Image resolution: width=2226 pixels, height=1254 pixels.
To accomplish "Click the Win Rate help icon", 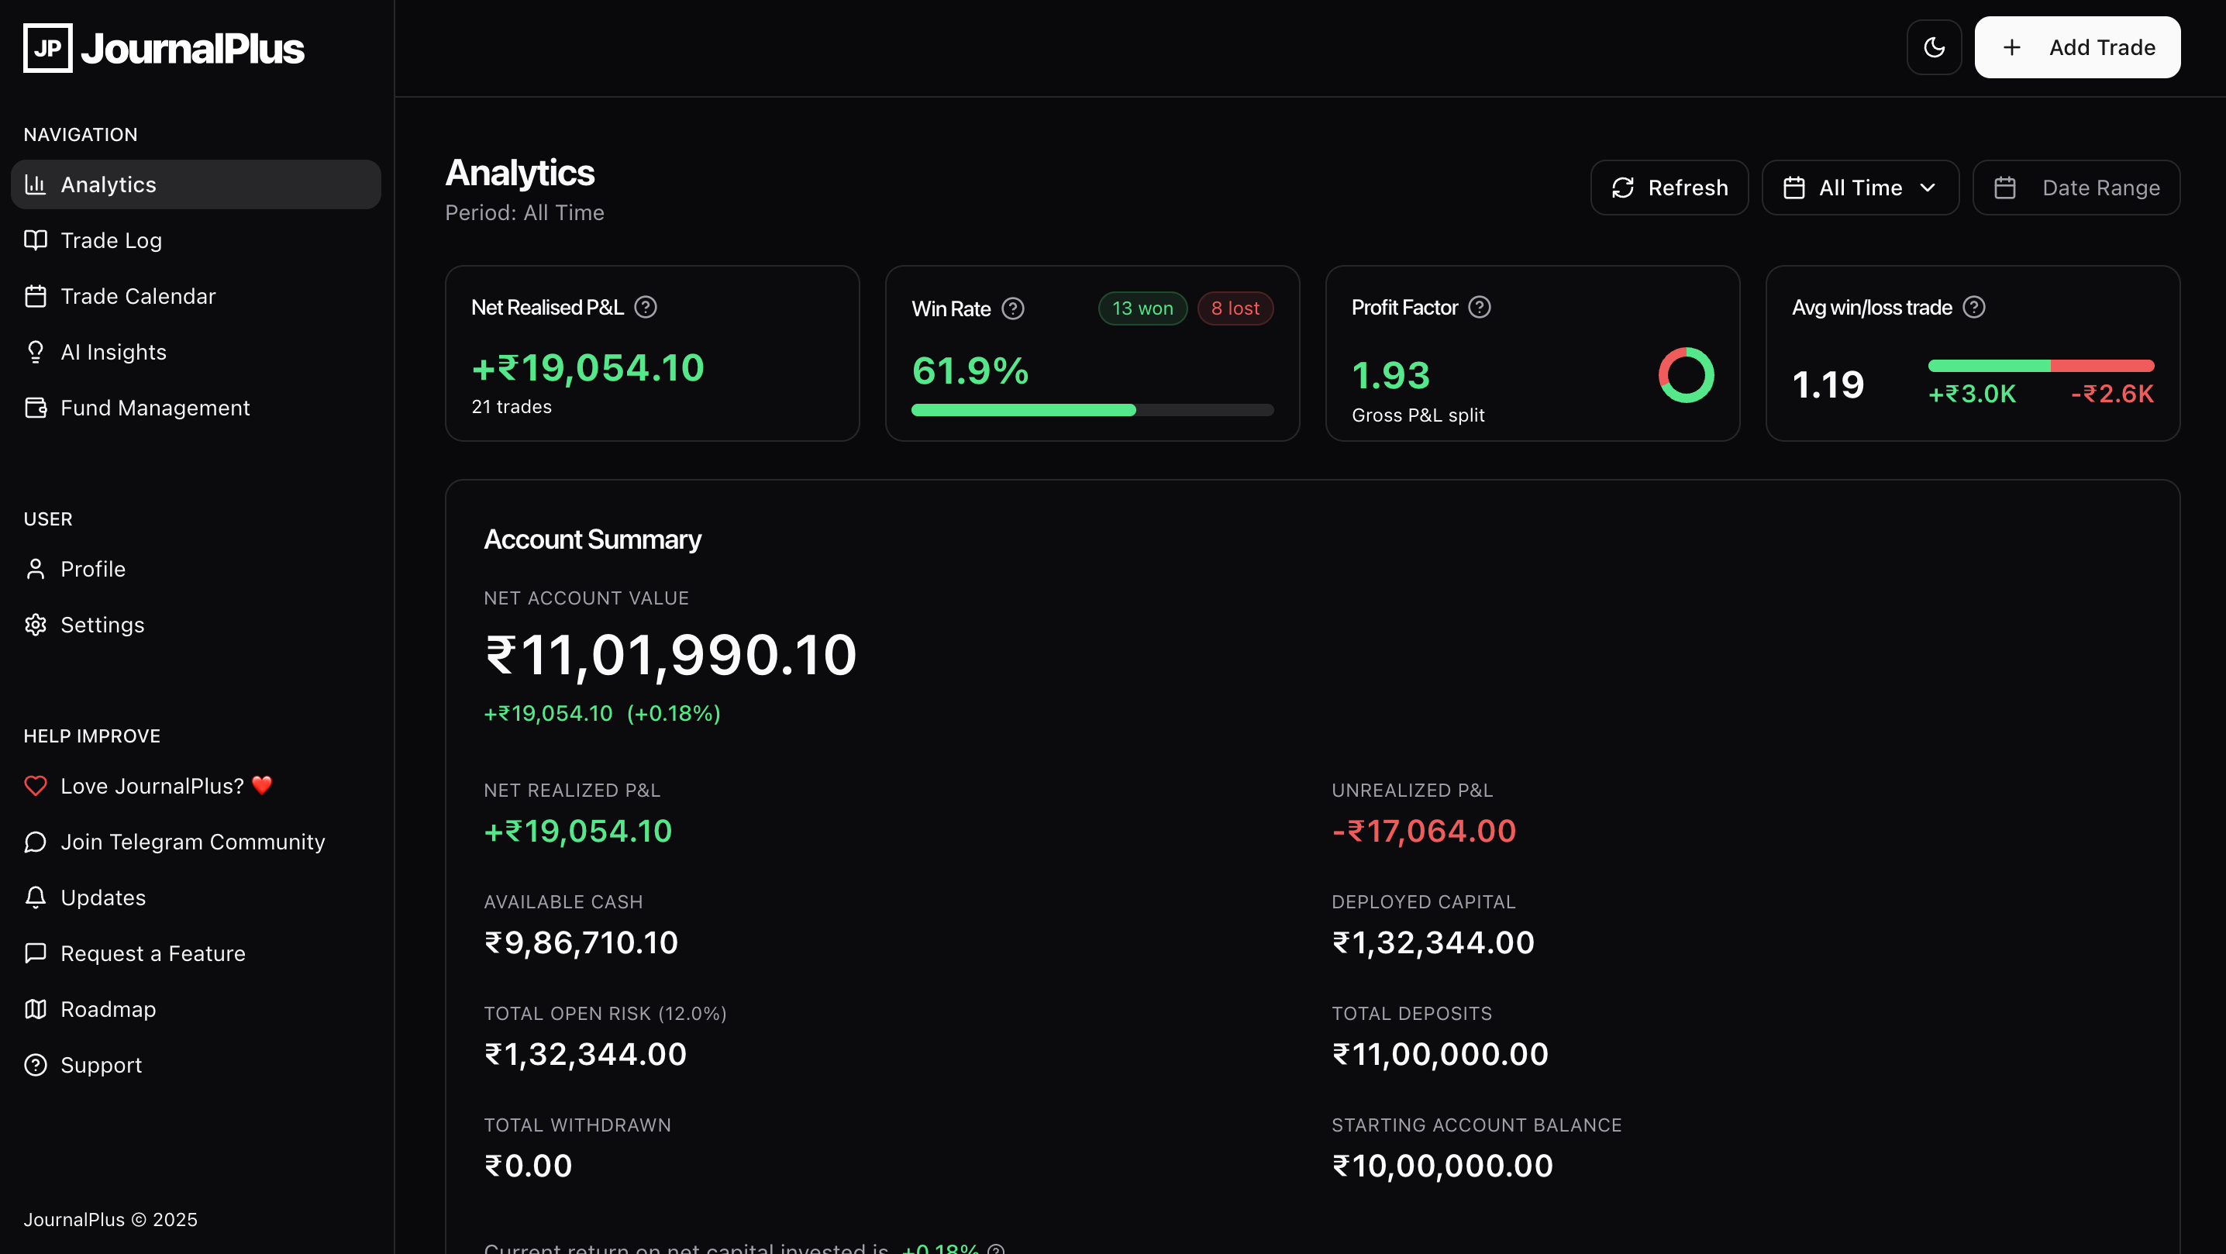I will coord(1013,308).
